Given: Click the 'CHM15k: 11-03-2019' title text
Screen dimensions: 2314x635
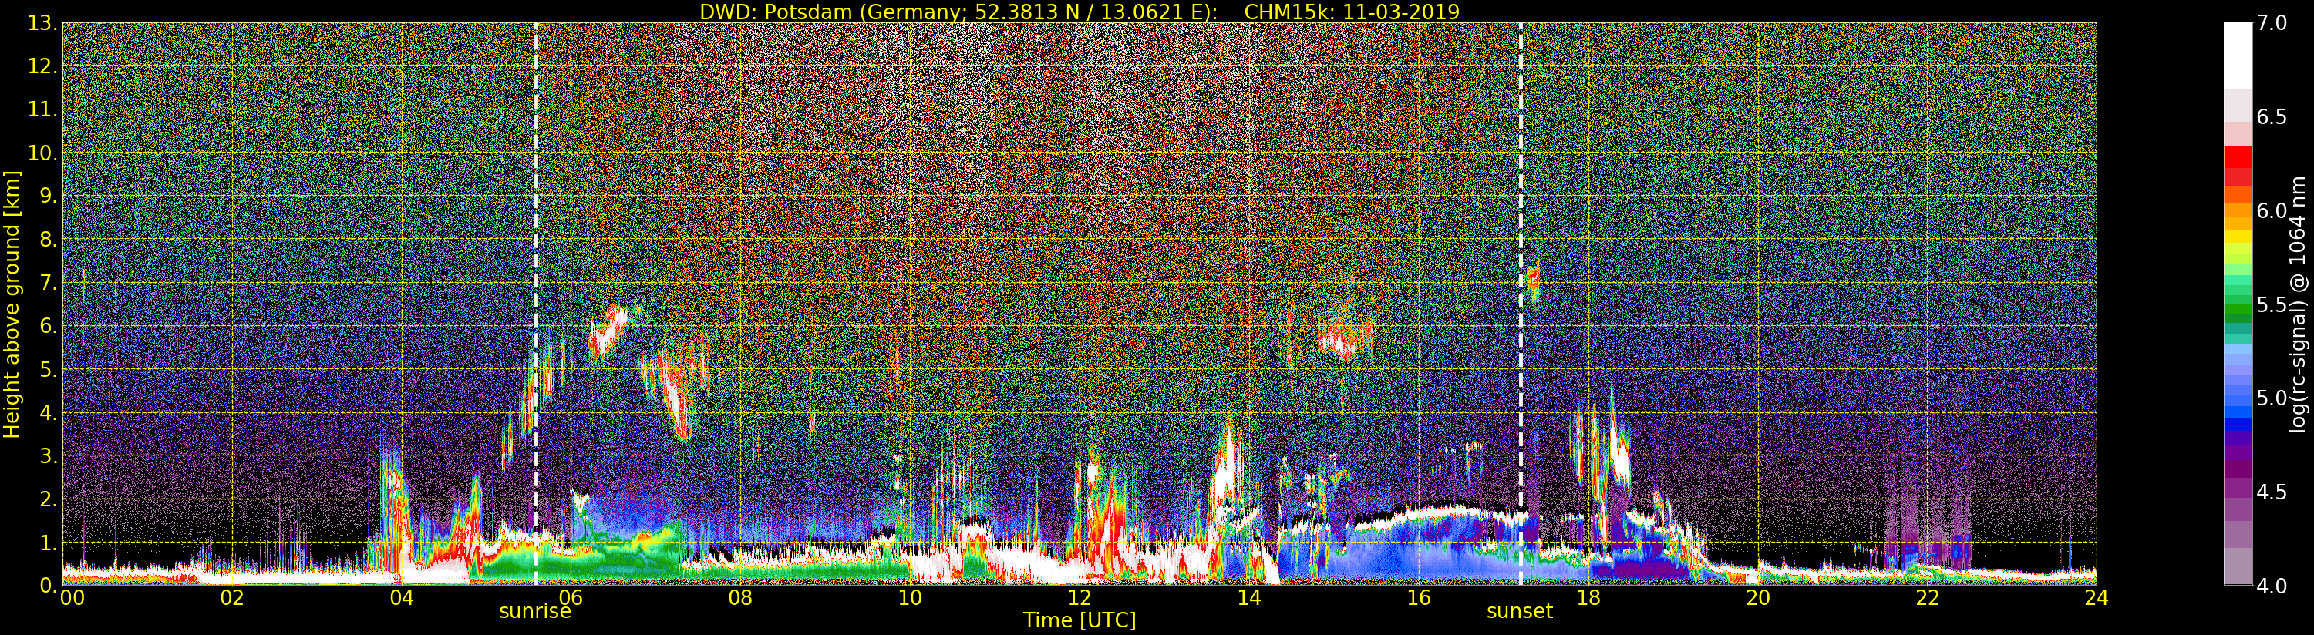Looking at the screenshot, I should tap(1351, 12).
